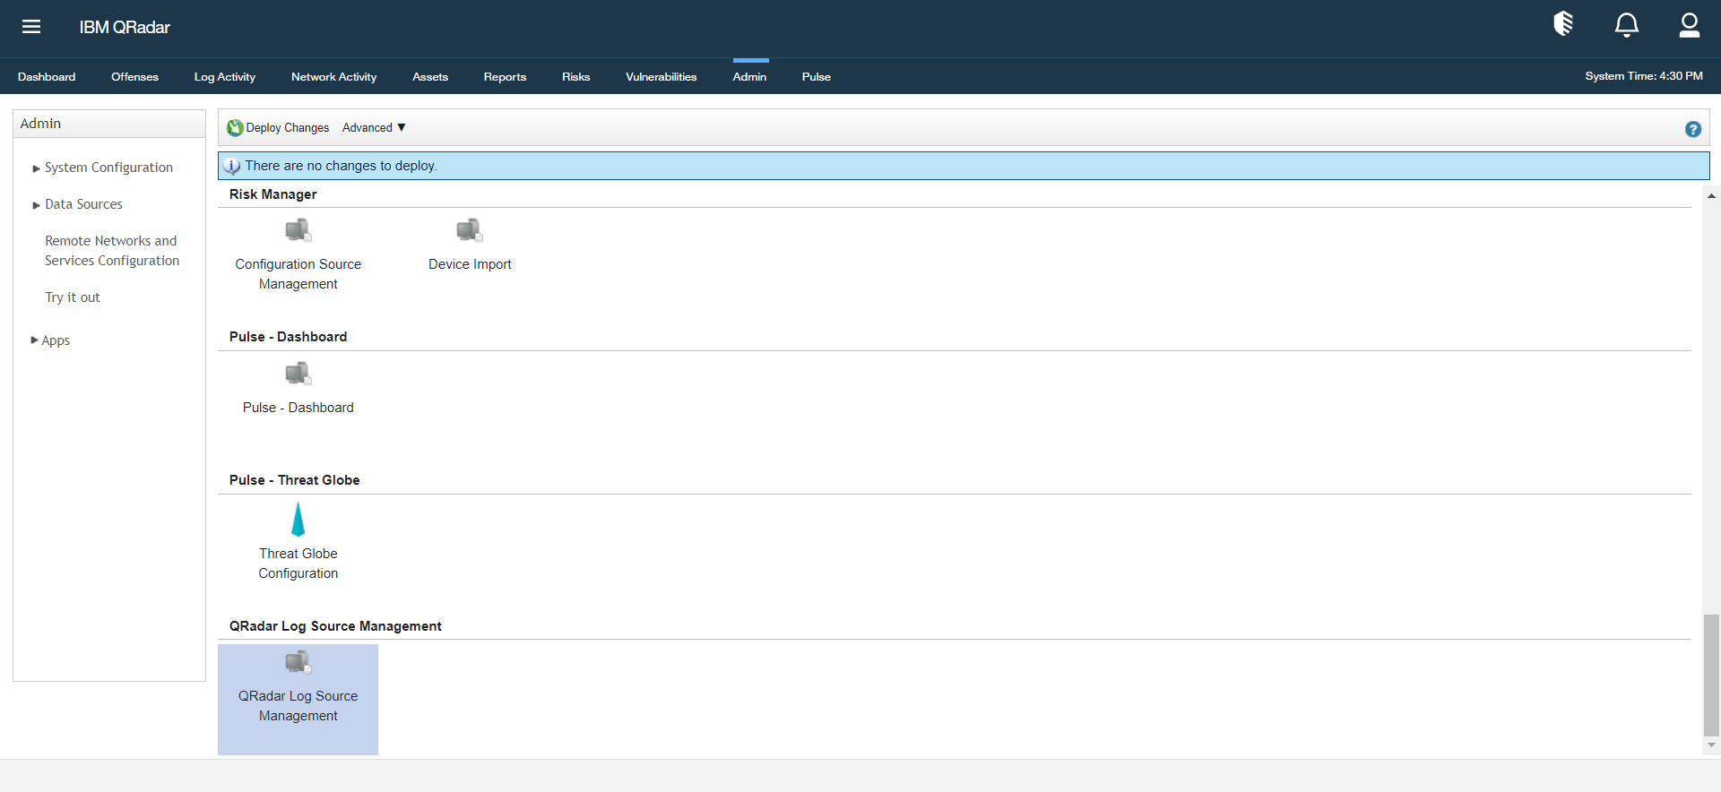
Task: Open the Device Import icon
Action: [470, 230]
